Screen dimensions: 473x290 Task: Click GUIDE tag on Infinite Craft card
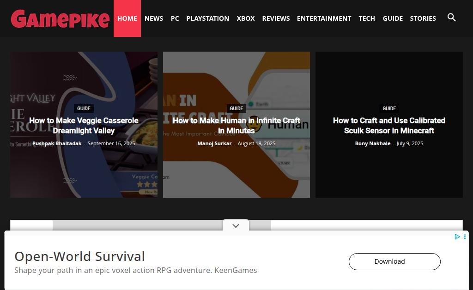pos(236,108)
